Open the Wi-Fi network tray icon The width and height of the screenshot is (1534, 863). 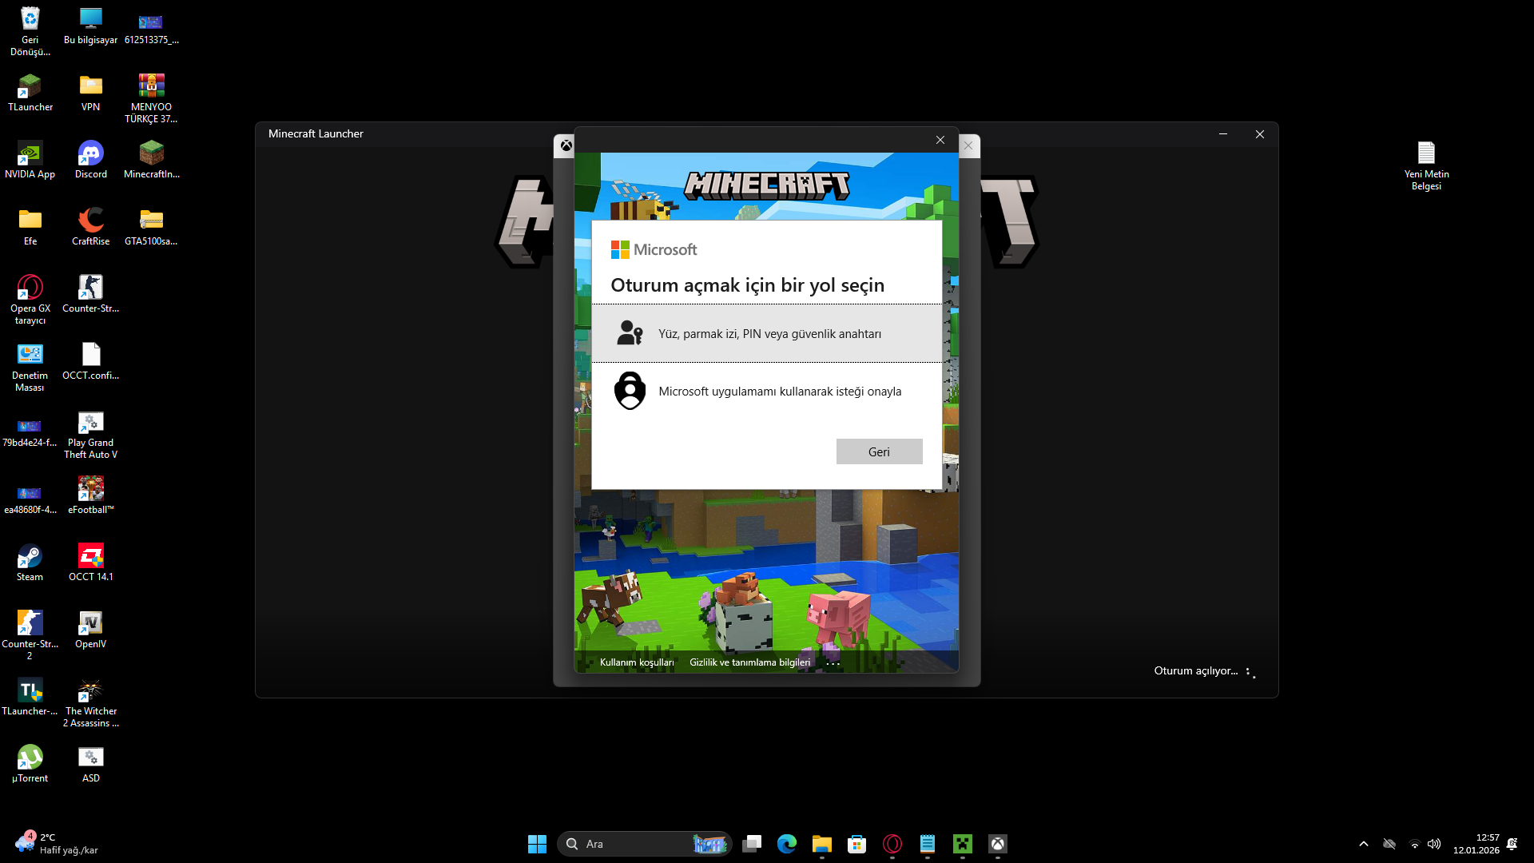[x=1414, y=844]
